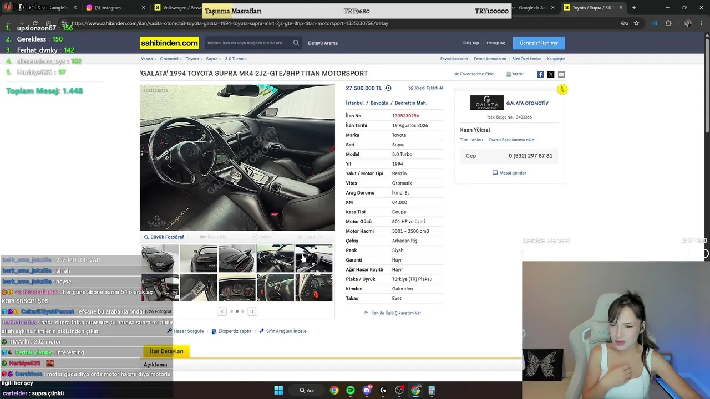Click the Büyük Fotoğraf button

pyautogui.click(x=164, y=237)
